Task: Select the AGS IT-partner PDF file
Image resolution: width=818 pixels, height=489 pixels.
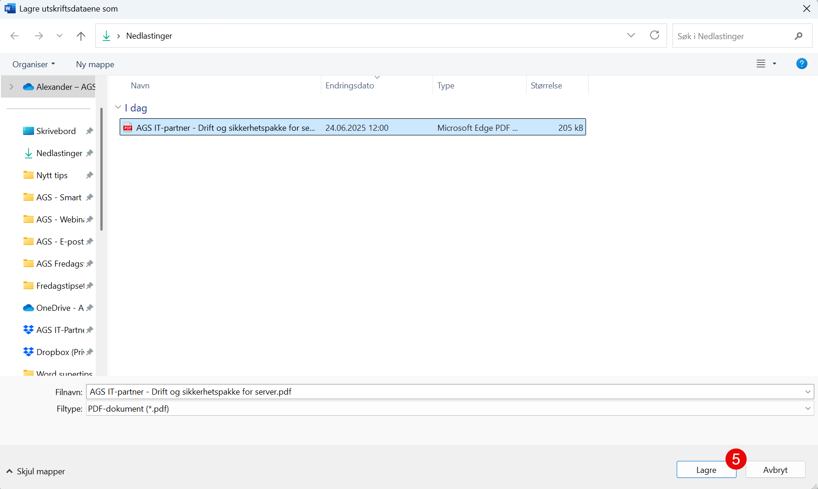Action: [353, 128]
